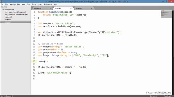174x97 pixels.
Task: Open the Find menu
Action: coord(19,4)
